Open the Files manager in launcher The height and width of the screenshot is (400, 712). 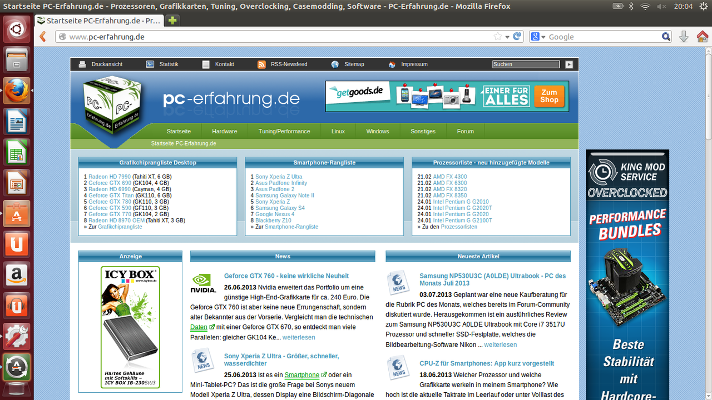coord(17,59)
